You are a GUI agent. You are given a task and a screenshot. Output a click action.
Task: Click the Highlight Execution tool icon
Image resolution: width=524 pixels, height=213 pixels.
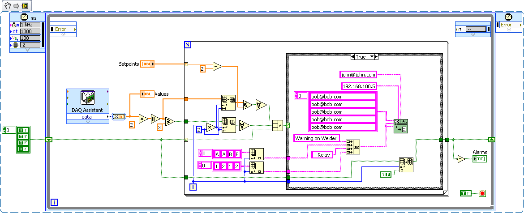click(24, 5)
